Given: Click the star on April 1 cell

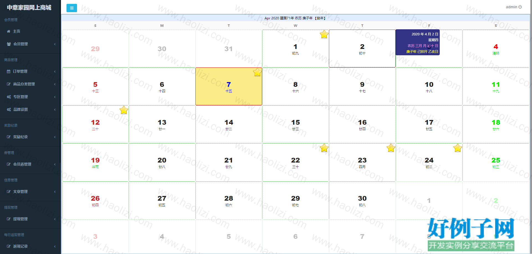Looking at the screenshot, I should click(324, 35).
